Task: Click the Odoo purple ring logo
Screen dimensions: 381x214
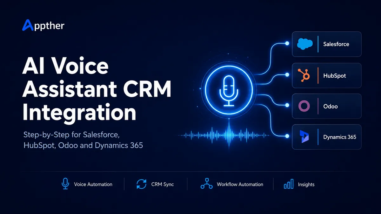Action: coord(305,106)
